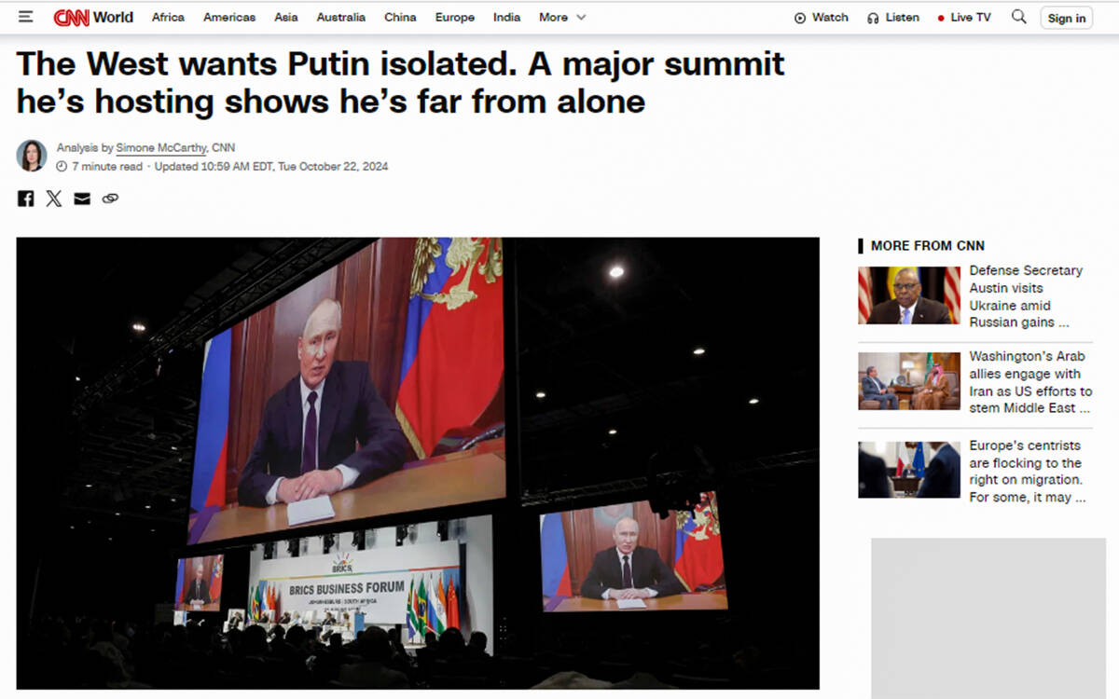Open Live TV link
The width and height of the screenshot is (1119, 699).
(964, 18)
